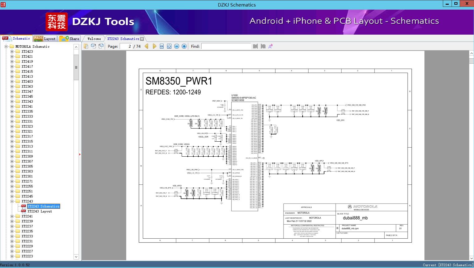Collapse the XT2243 folder
474x268 pixels.
click(12, 201)
